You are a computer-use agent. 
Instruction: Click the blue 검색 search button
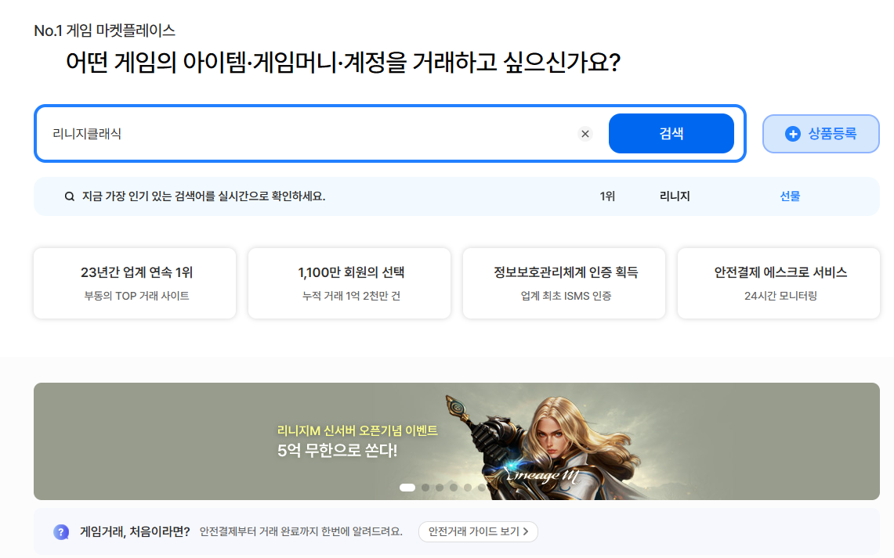pos(671,133)
